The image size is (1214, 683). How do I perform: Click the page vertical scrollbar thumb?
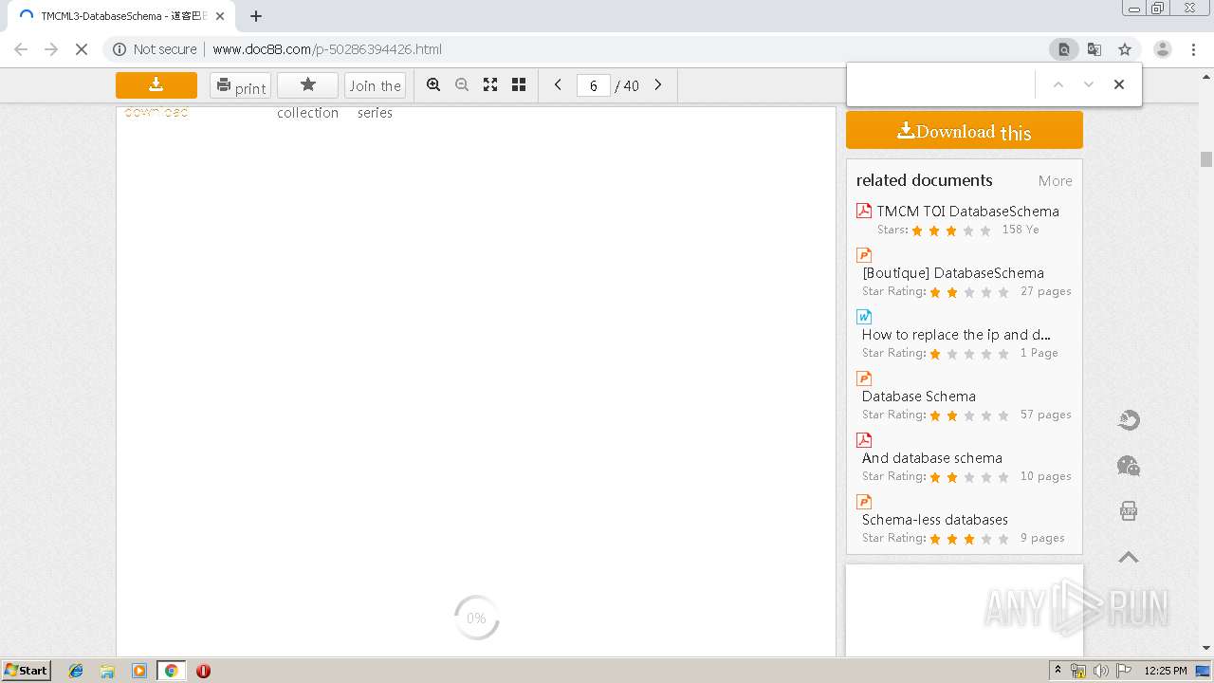(x=1206, y=159)
